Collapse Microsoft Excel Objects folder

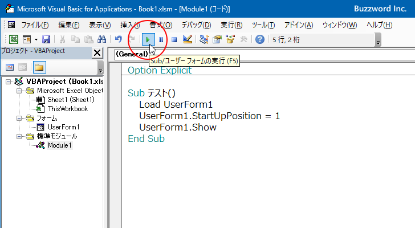click(19, 91)
